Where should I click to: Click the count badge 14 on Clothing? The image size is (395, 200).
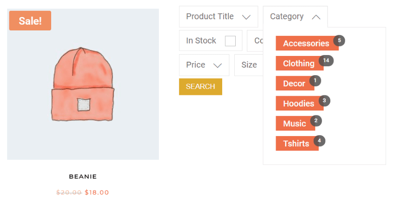point(326,60)
